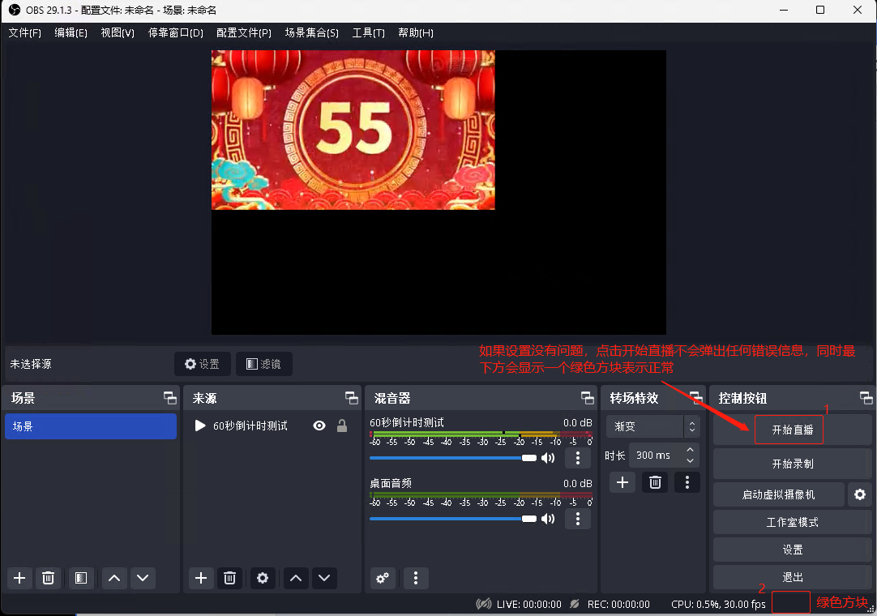
Task: Undock the 混音器 panel
Action: pos(587,398)
